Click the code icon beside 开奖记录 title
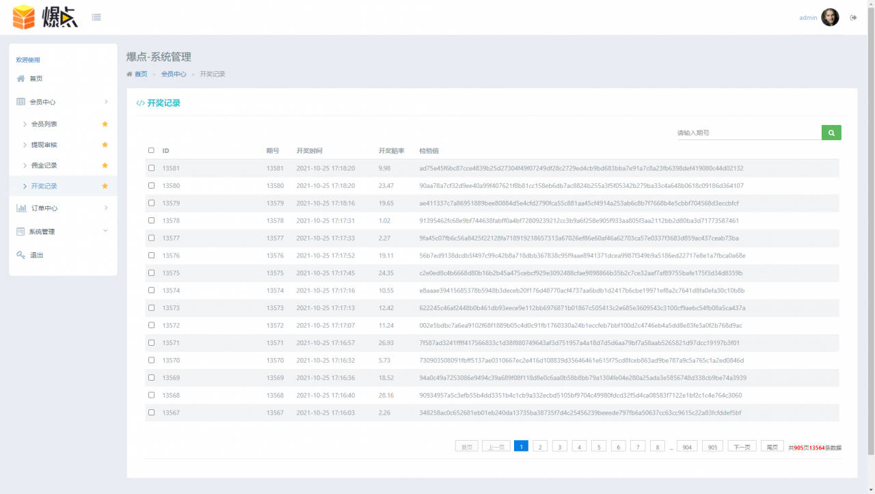 coord(140,103)
